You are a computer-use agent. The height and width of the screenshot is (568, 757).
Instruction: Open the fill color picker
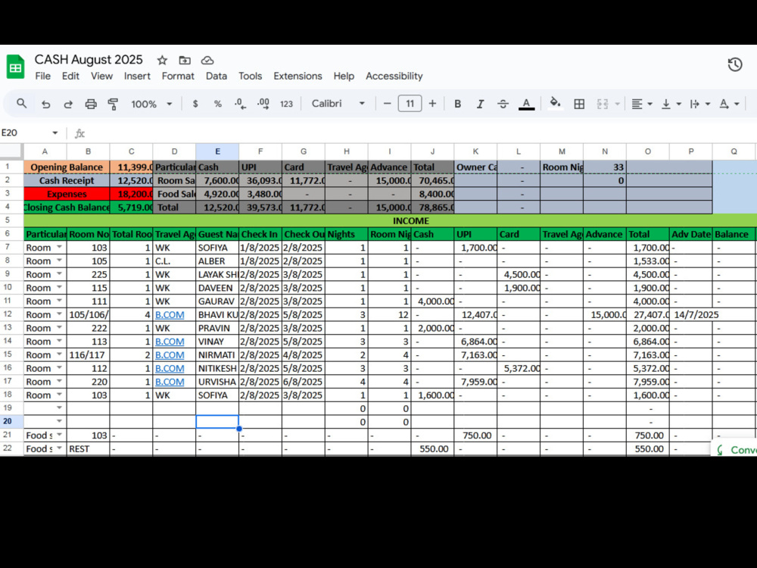pos(555,103)
